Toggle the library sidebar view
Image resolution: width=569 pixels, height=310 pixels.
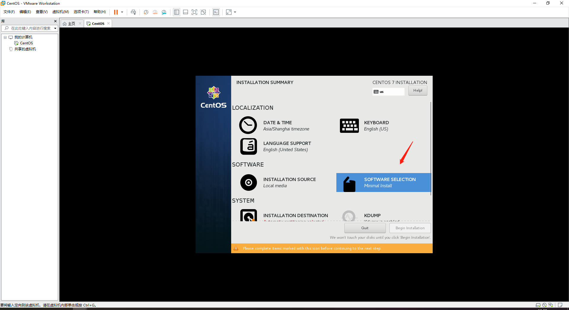177,12
